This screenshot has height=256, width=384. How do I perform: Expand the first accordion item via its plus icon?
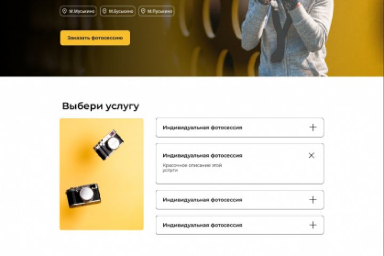pyautogui.click(x=313, y=127)
